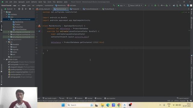Expand the layout folder

tap(9, 47)
